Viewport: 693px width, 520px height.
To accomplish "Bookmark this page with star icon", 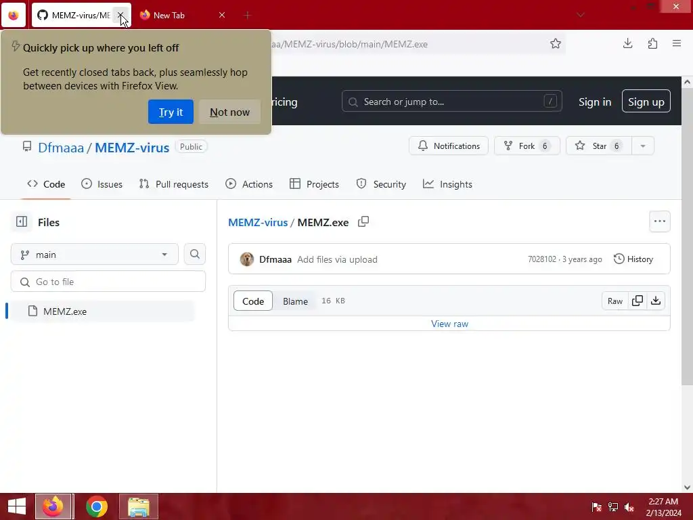I will pyautogui.click(x=556, y=43).
